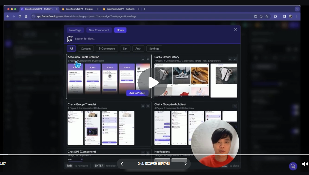
Task: Click browser back arrow
Action: (7, 16)
